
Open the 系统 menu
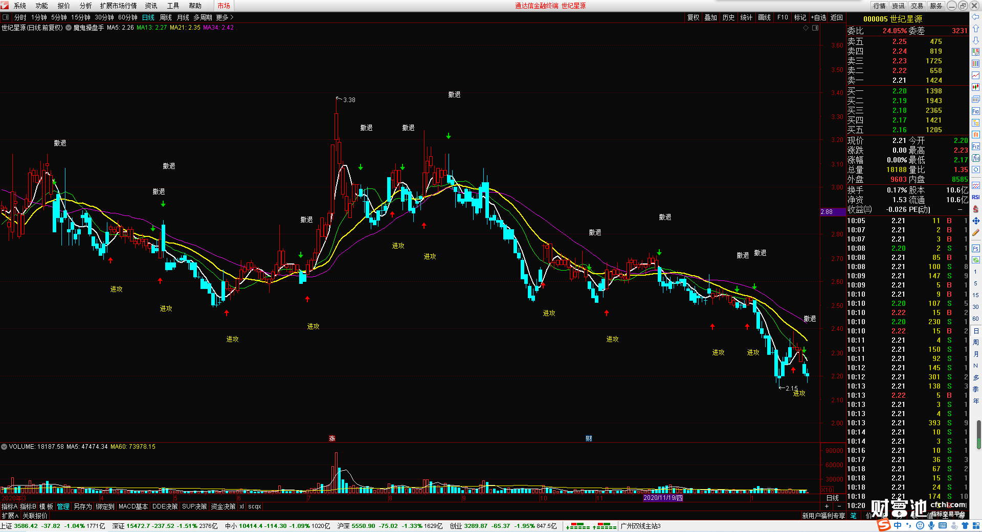(20, 6)
